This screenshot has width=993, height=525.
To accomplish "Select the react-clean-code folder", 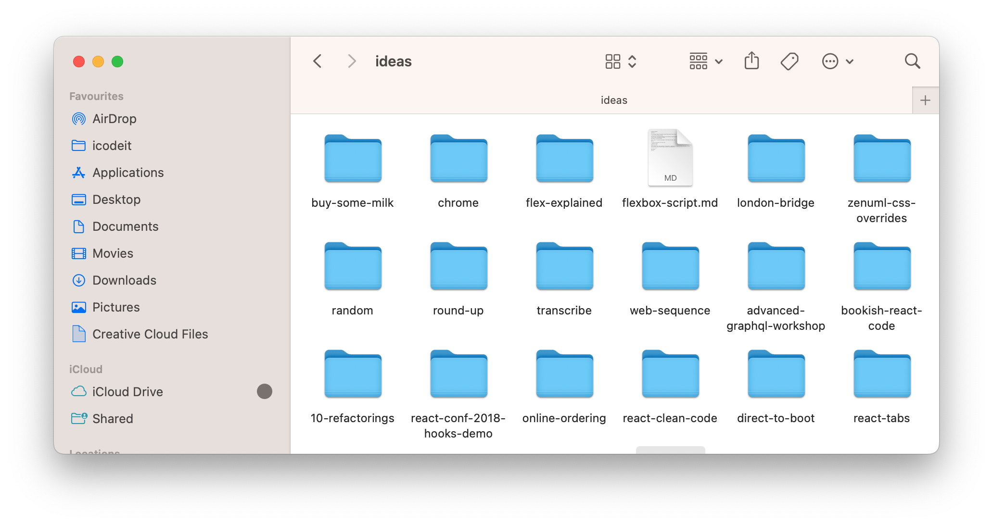I will pos(670,375).
